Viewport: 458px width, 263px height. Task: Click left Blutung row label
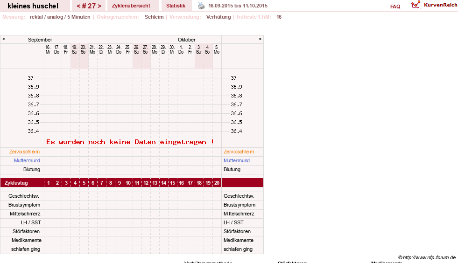[32, 169]
